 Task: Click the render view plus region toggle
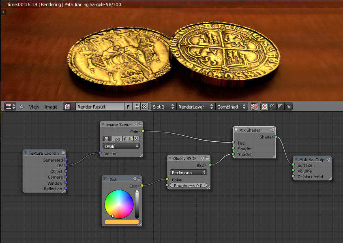point(3,12)
